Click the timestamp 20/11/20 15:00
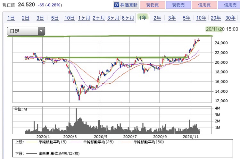Viewport: 240px width, 159px height. [x=222, y=29]
